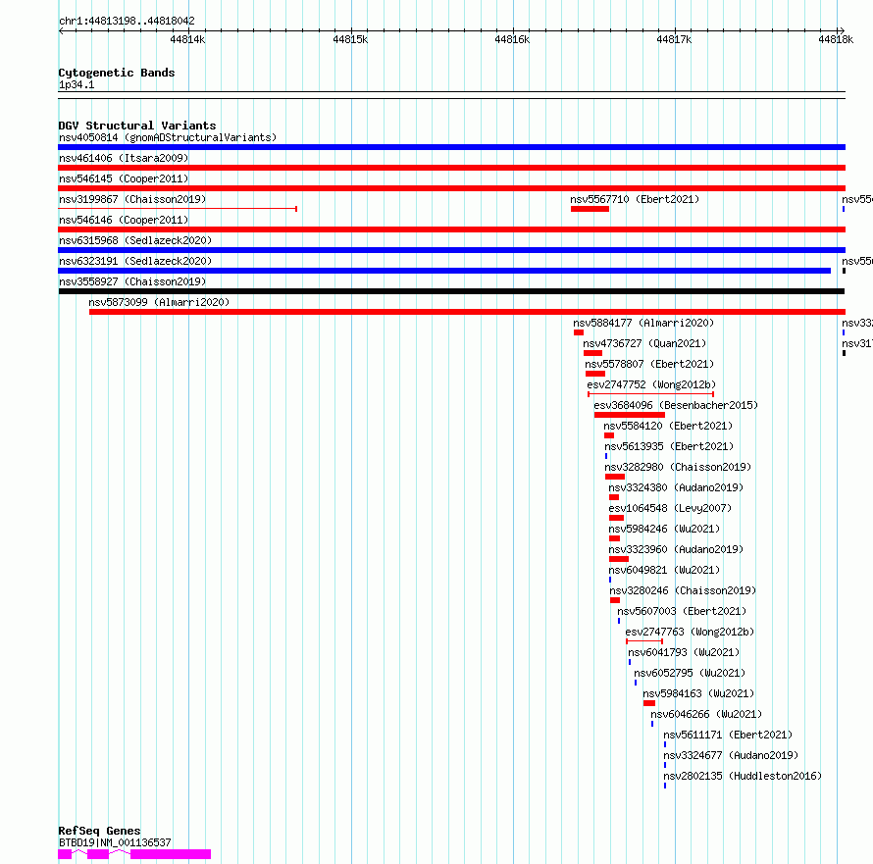This screenshot has height=864, width=873.
Task: Open nsv6315968 (Sedlazeck2020) label
Action: pyautogui.click(x=135, y=240)
